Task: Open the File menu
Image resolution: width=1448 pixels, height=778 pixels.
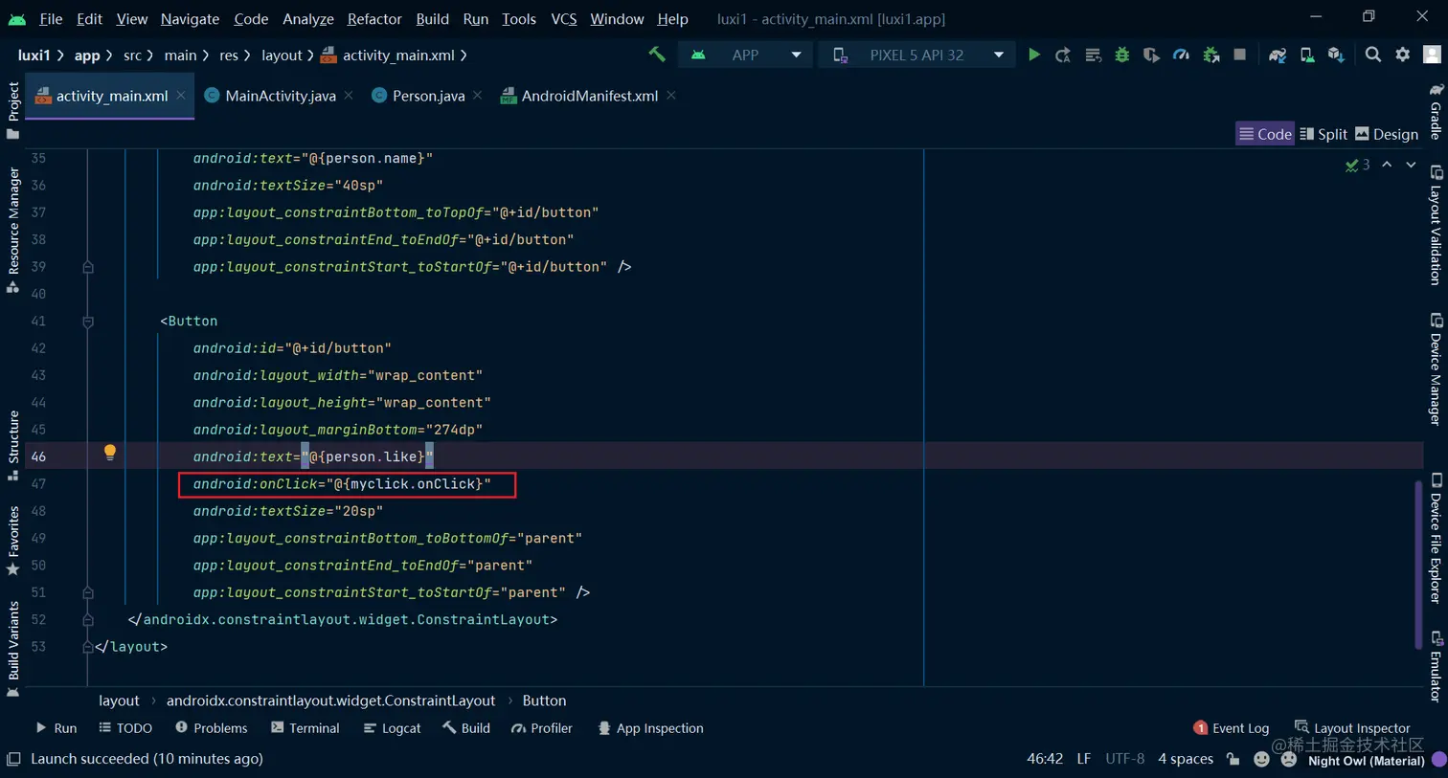Action: point(51,19)
